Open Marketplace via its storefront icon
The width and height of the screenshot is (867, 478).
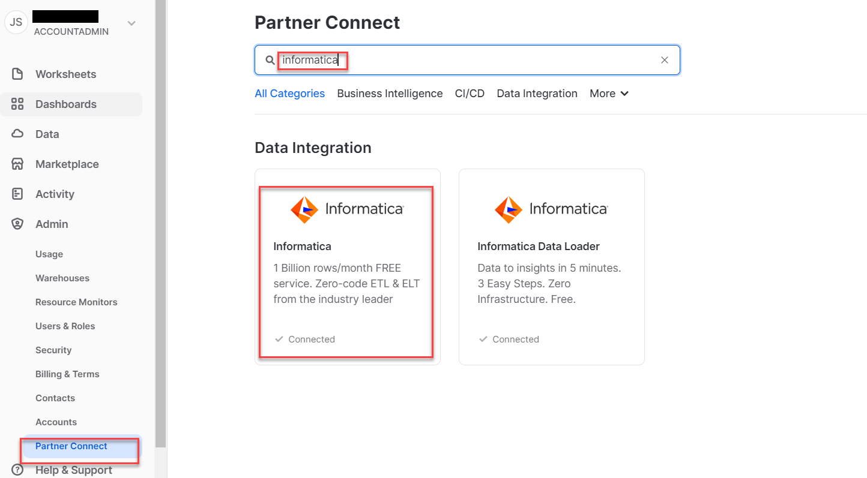click(x=18, y=164)
